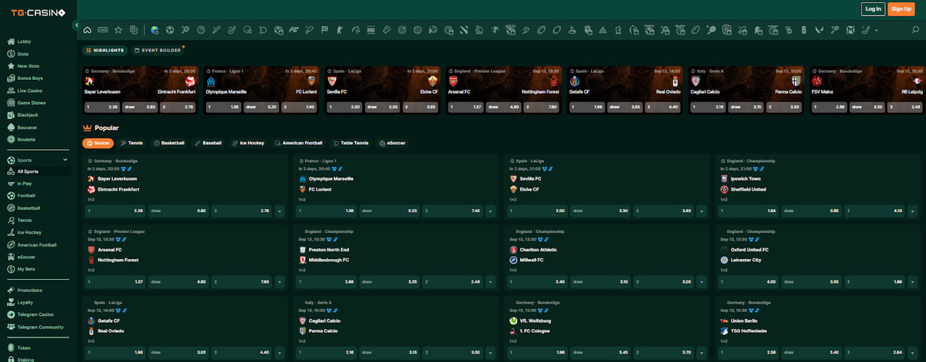Switch to the Highlights tab

pyautogui.click(x=105, y=50)
